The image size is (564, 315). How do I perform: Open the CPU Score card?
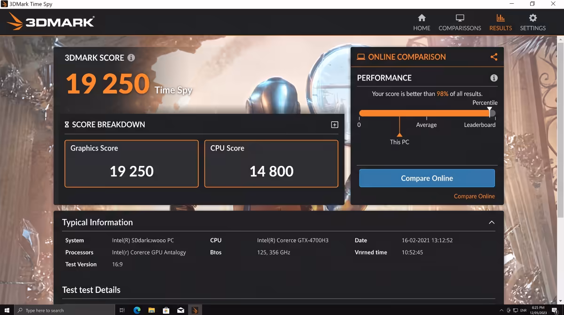[x=271, y=164]
